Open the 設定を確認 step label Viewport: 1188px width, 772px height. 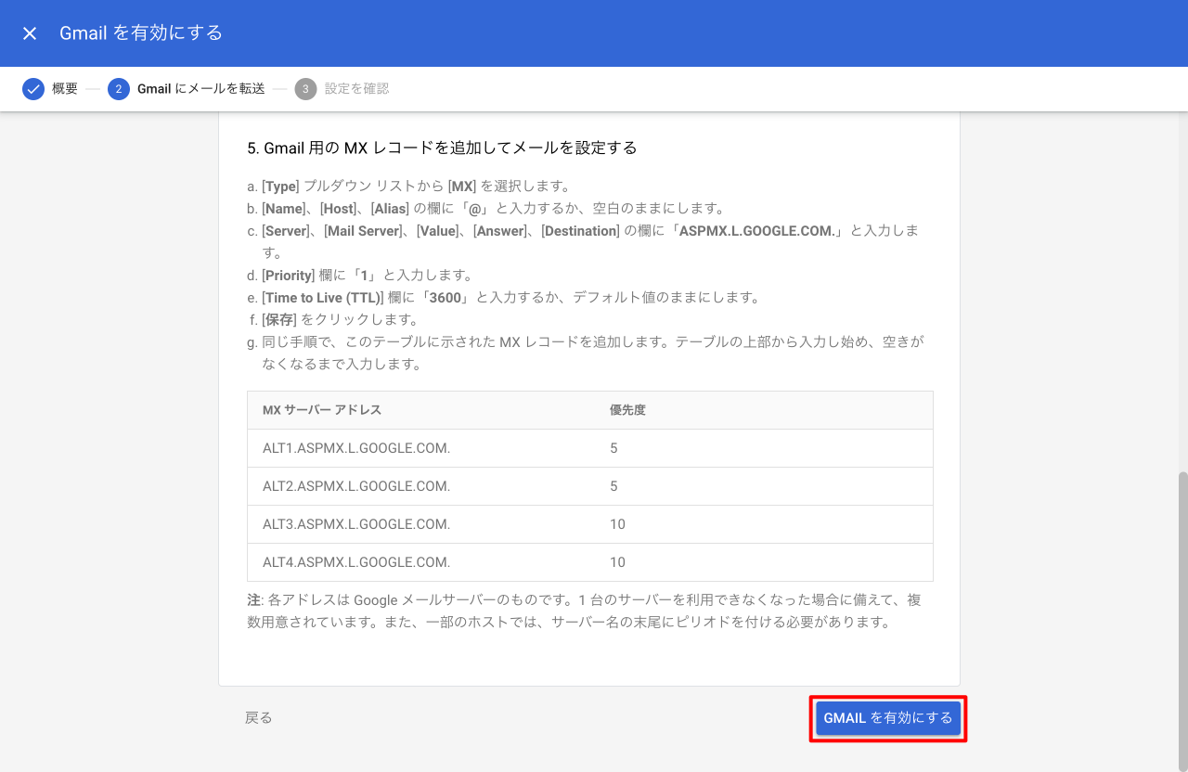coord(356,89)
